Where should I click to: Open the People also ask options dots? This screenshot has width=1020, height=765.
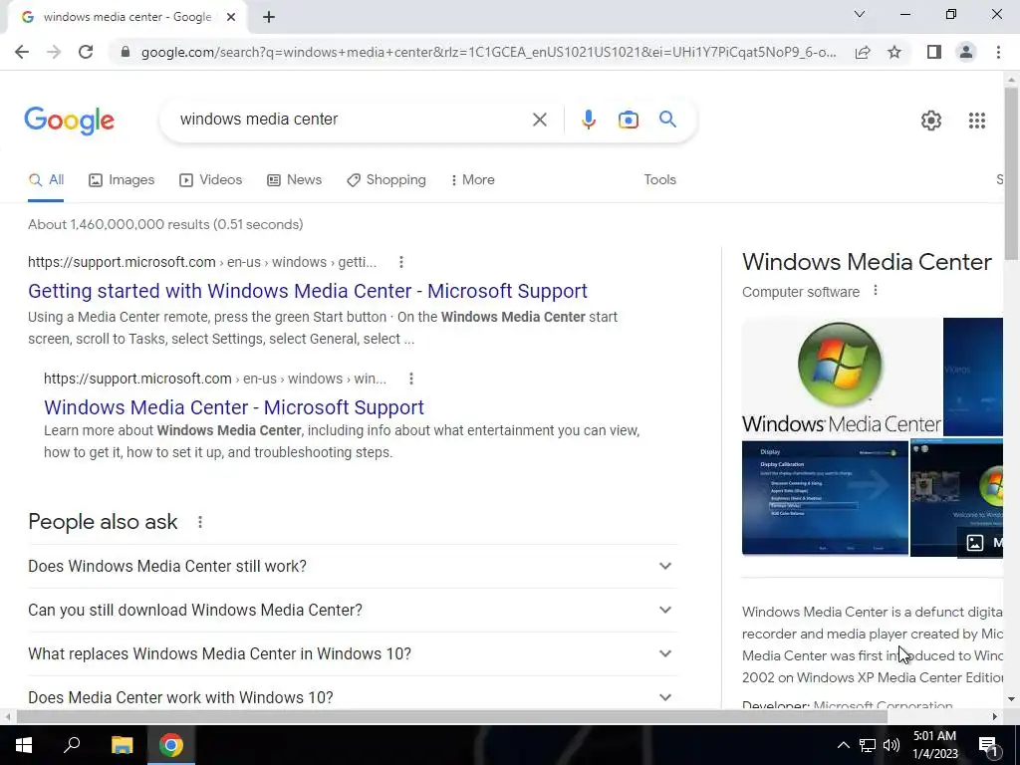click(200, 522)
